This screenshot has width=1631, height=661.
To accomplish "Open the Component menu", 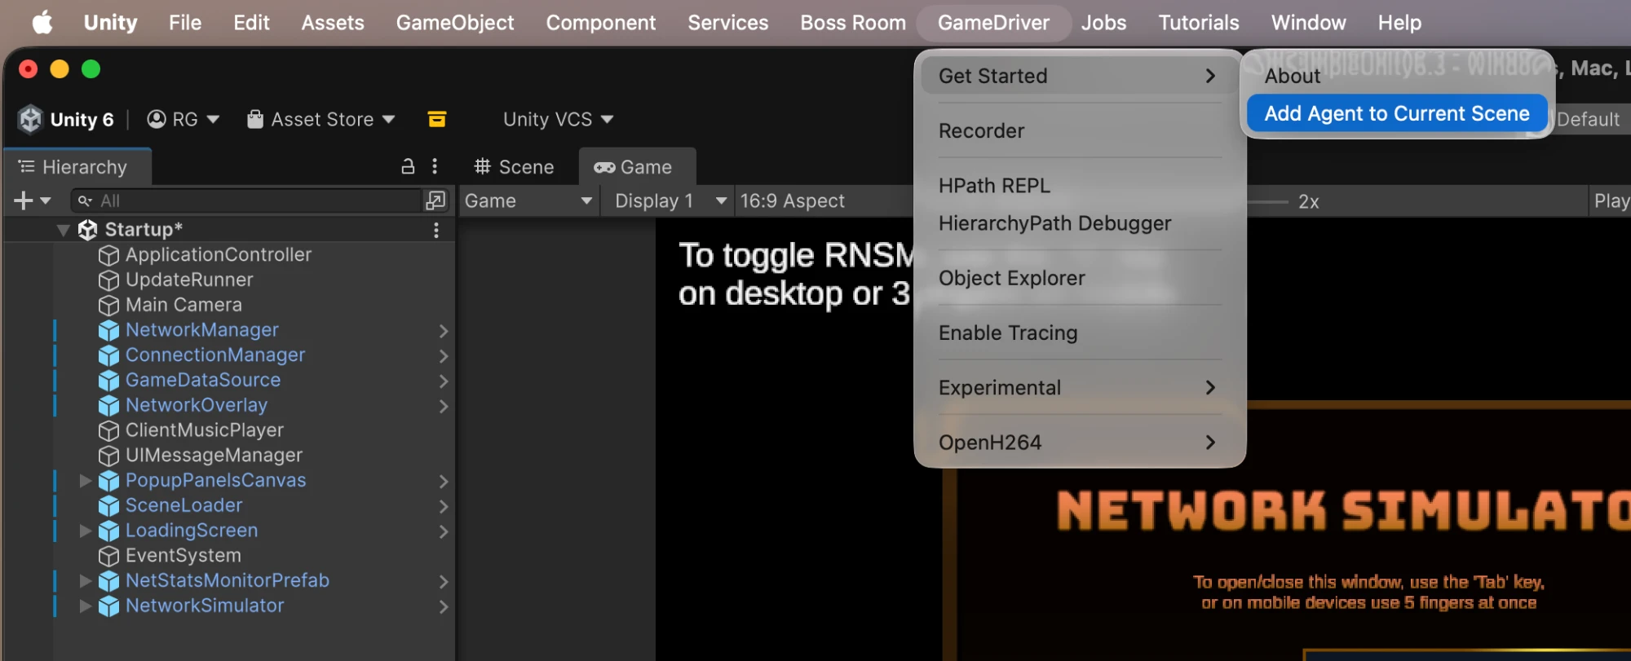I will [600, 23].
